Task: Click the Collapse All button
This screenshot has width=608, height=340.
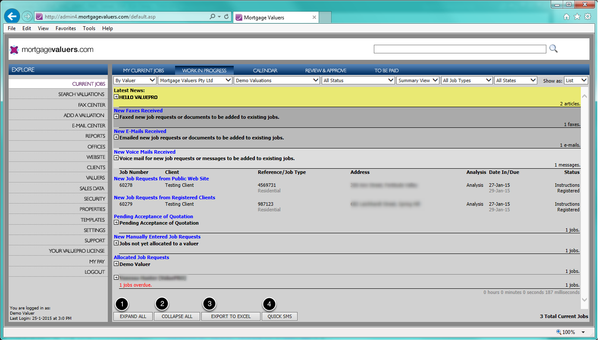Action: tap(177, 316)
